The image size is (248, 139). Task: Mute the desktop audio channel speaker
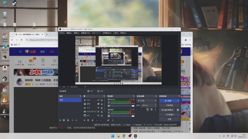109,116
